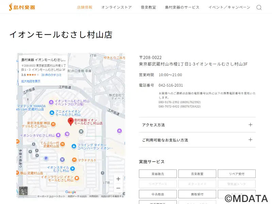Click the red Shimamura Gakki map pin
The width and height of the screenshot is (272, 204).
71,122
